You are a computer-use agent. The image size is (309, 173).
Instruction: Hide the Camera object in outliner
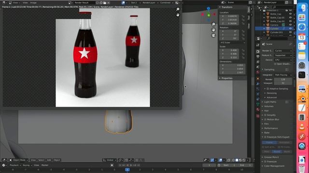pyautogui.click(x=290, y=25)
